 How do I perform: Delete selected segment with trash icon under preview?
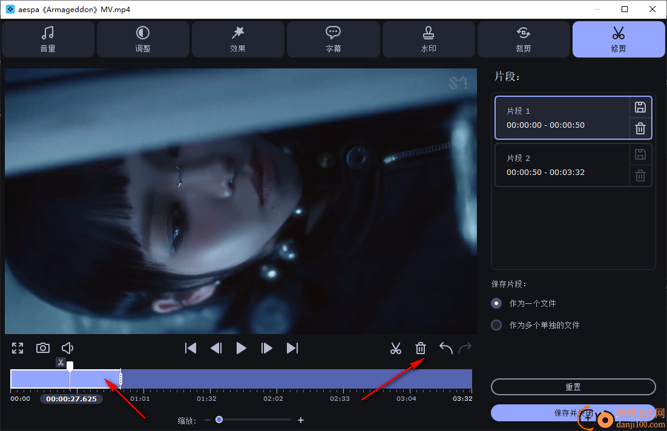point(420,348)
